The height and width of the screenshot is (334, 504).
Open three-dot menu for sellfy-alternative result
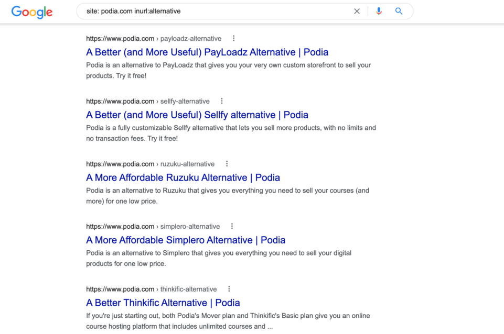tap(222, 101)
